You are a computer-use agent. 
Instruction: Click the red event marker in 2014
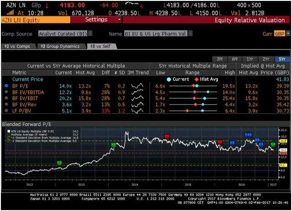(x=167, y=136)
